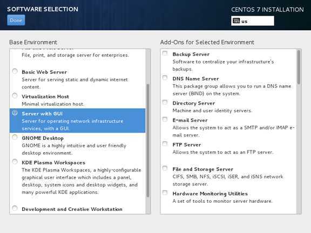This screenshot has height=233, width=311.
Task: Click File and Storage Server title text
Action: click(202, 169)
